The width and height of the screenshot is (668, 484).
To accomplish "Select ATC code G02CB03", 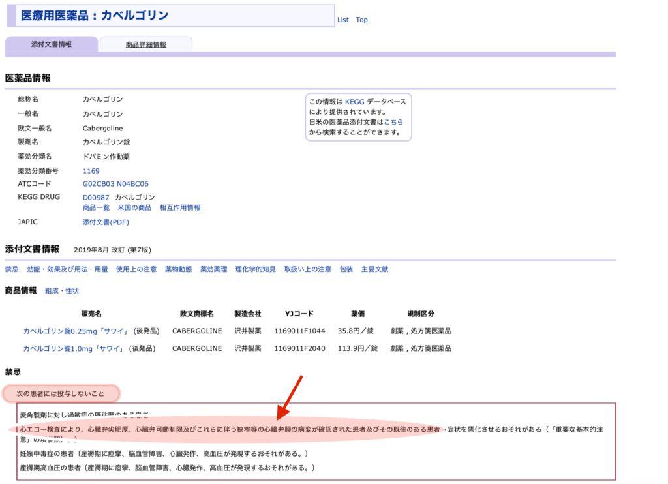I will point(99,184).
